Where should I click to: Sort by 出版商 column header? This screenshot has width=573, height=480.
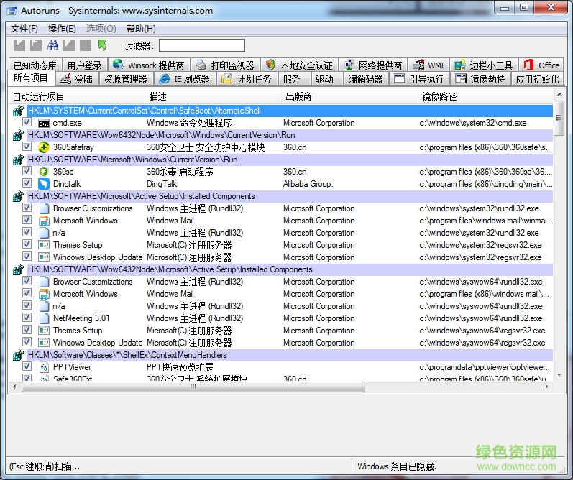pos(349,96)
